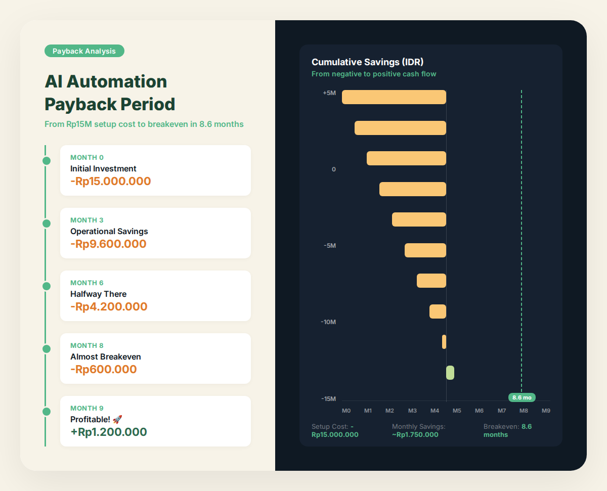Click the Payback Analysis badge
607x491 pixels.
84,51
